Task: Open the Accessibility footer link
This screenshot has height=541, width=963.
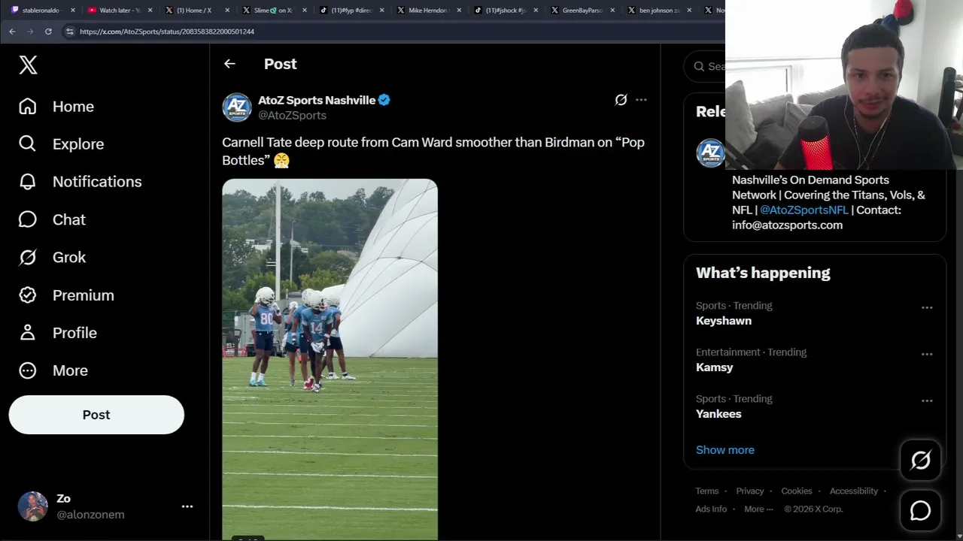Action: click(854, 491)
